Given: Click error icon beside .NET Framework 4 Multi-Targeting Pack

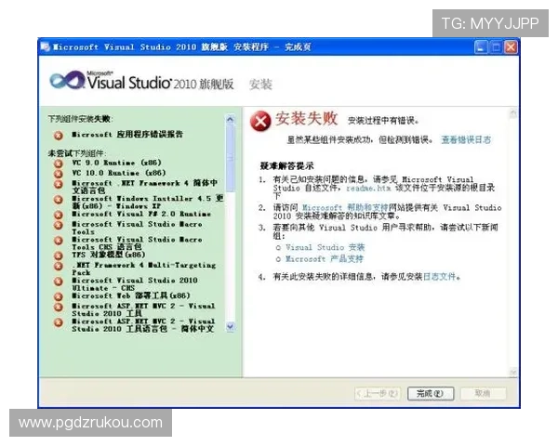Looking at the screenshot, I should coord(59,266).
